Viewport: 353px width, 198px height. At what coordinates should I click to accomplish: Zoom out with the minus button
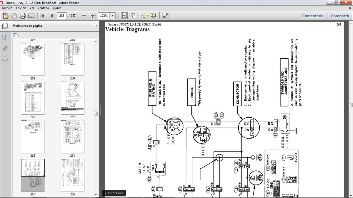(x=84, y=16)
